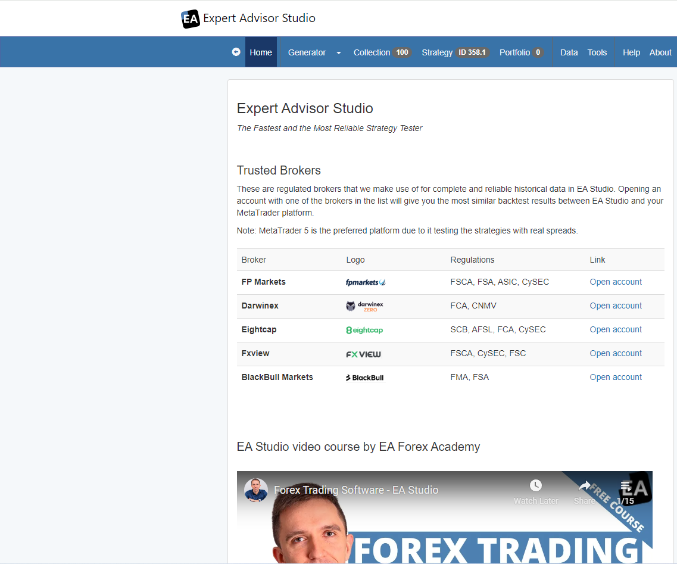Viewport: 677px width, 564px height.
Task: Open the Strategy tab
Action: [x=437, y=52]
